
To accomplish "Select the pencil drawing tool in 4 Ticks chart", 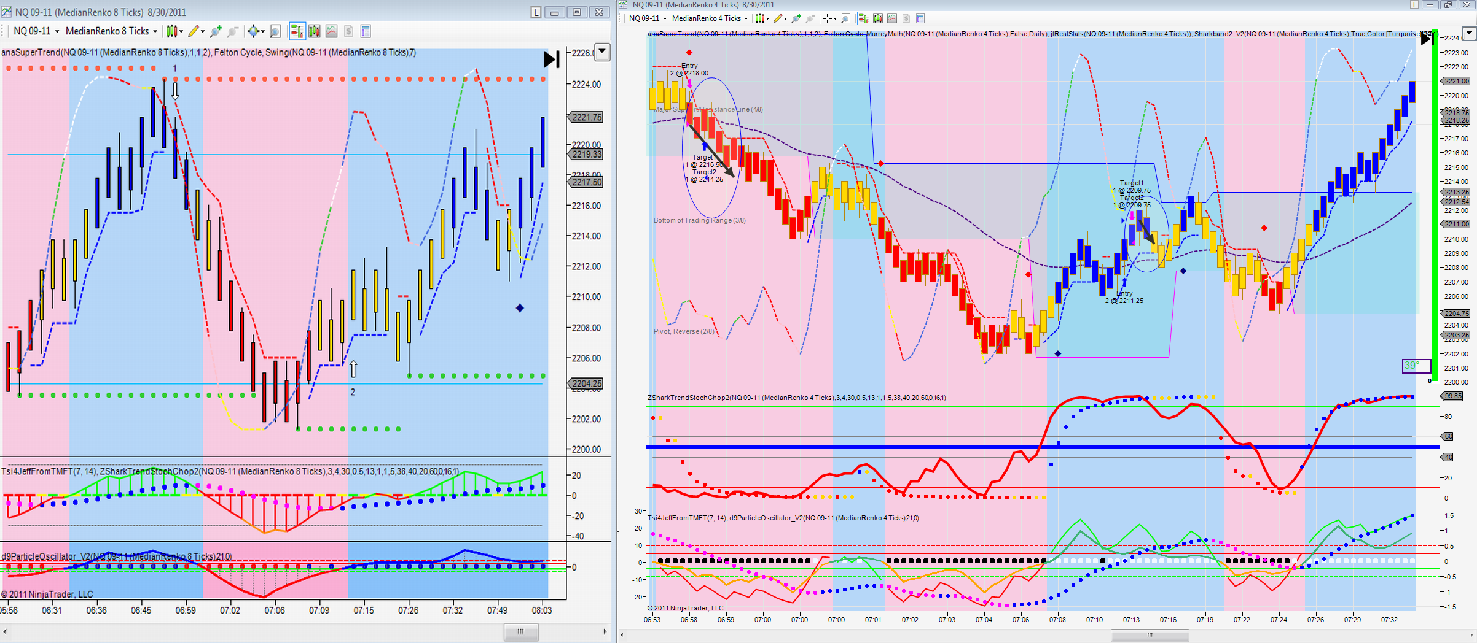I will [778, 18].
